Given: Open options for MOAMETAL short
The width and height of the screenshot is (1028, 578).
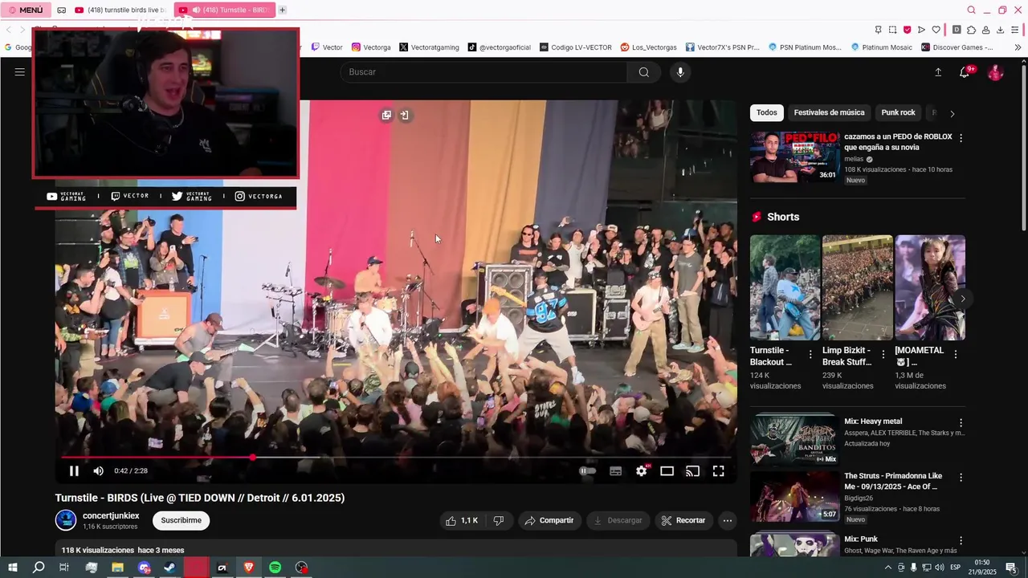Looking at the screenshot, I should click(956, 354).
